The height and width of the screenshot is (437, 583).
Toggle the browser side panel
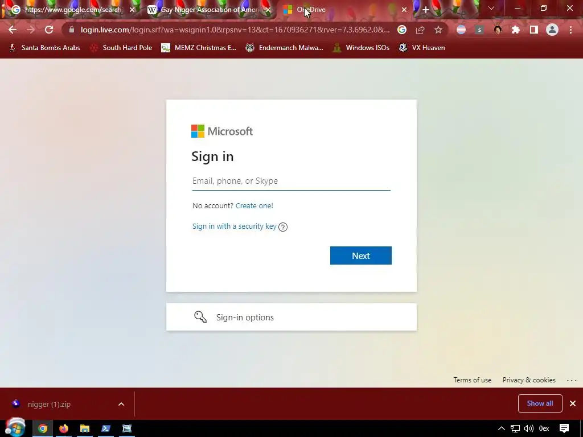click(534, 30)
